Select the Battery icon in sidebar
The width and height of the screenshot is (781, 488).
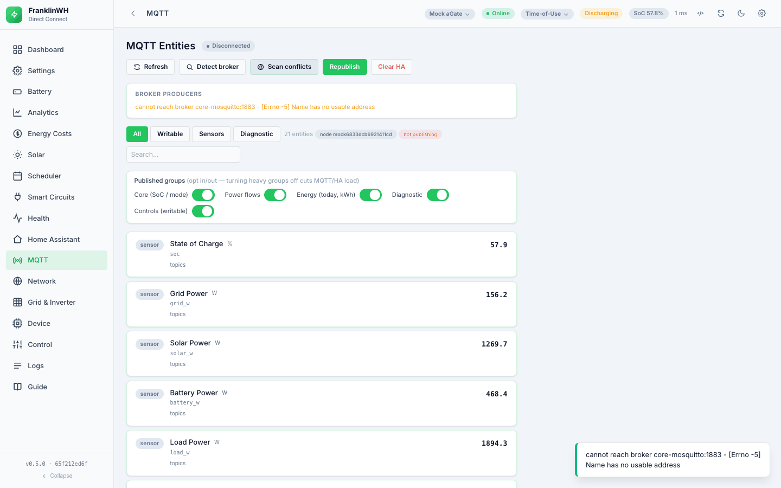17,92
